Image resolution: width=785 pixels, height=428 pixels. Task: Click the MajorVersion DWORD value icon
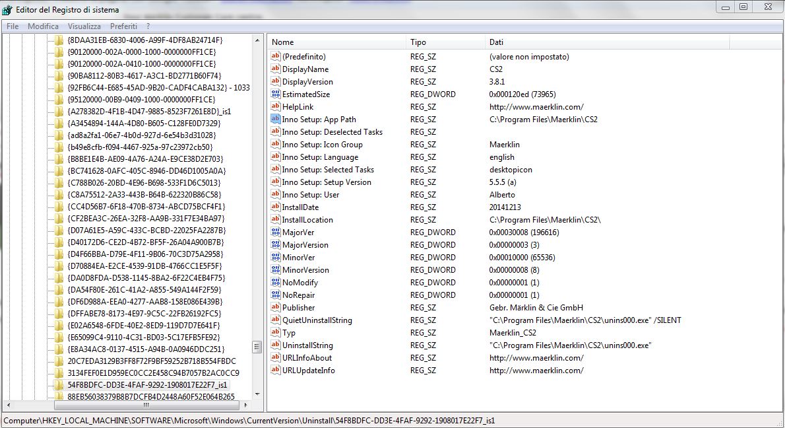click(275, 244)
